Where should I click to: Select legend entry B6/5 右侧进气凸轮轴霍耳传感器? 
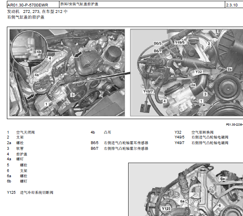[120, 143]
